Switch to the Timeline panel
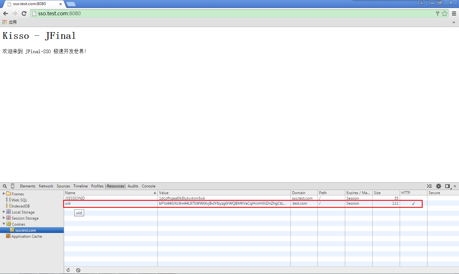The height and width of the screenshot is (274, 459). pos(80,186)
